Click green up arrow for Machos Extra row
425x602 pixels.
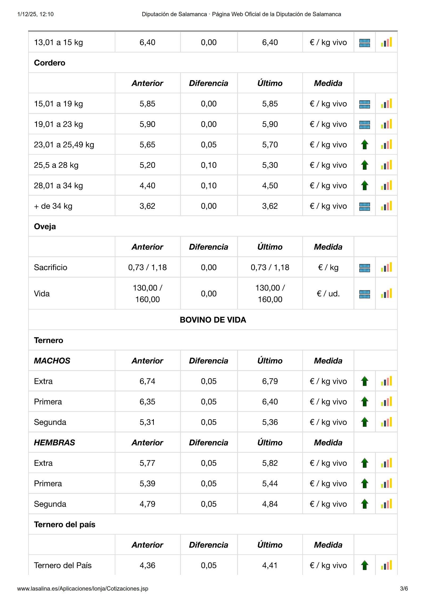pos(364,381)
